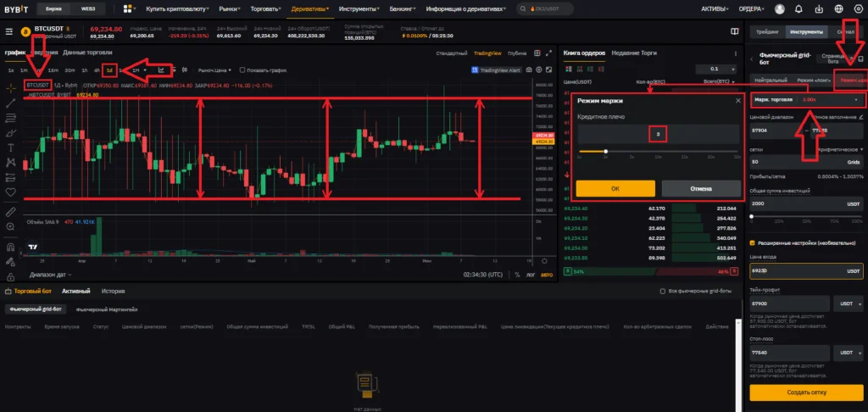Open the user profile avatar
This screenshot has height=412, width=868.
tap(780, 8)
